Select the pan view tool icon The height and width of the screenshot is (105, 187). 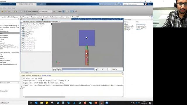[64, 11]
